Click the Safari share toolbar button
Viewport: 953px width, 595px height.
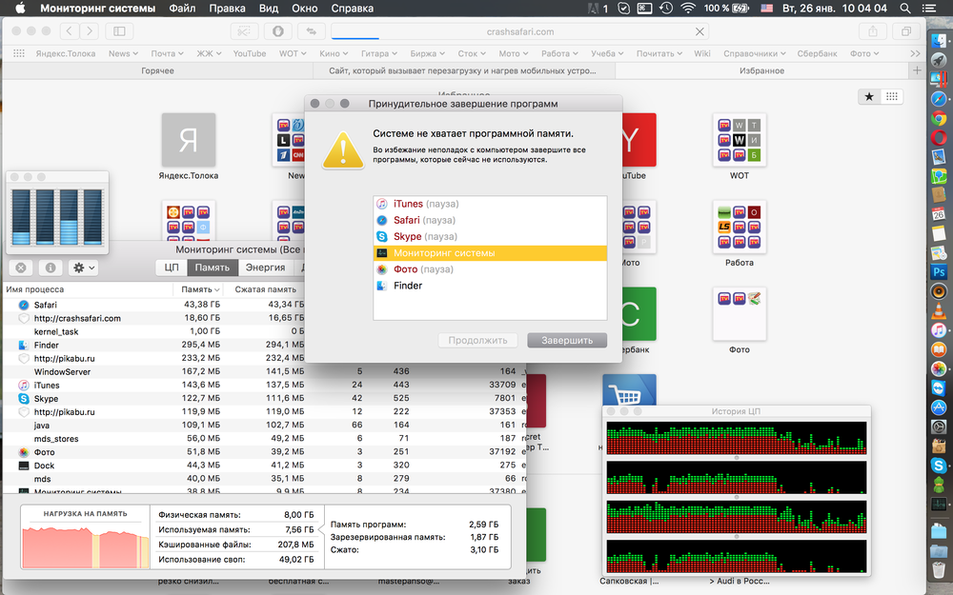[873, 31]
